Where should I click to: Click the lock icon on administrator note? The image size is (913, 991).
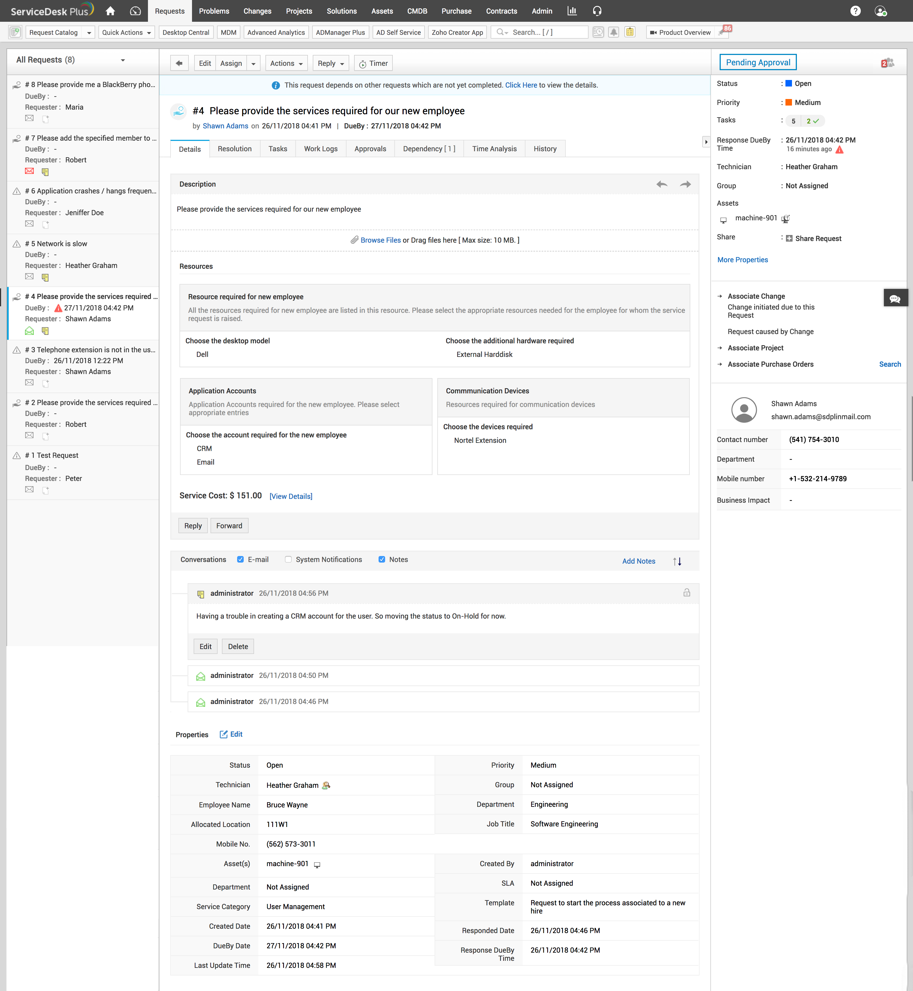coord(687,593)
